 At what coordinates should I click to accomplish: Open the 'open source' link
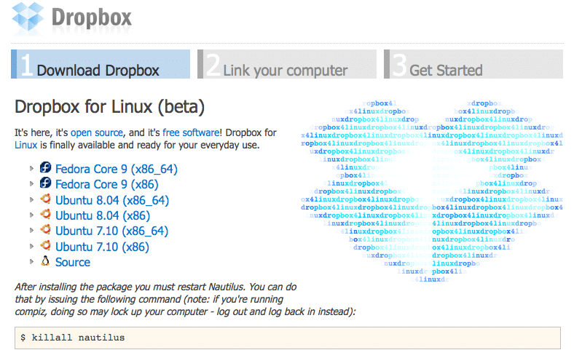point(96,132)
